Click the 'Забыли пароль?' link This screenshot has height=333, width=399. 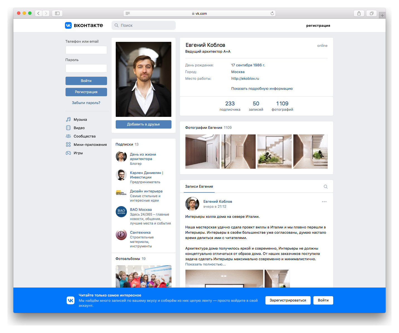pyautogui.click(x=86, y=103)
